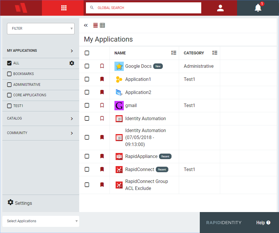Toggle bookmark for RapidConnect Test1 row
The width and height of the screenshot is (279, 233).
(102, 169)
